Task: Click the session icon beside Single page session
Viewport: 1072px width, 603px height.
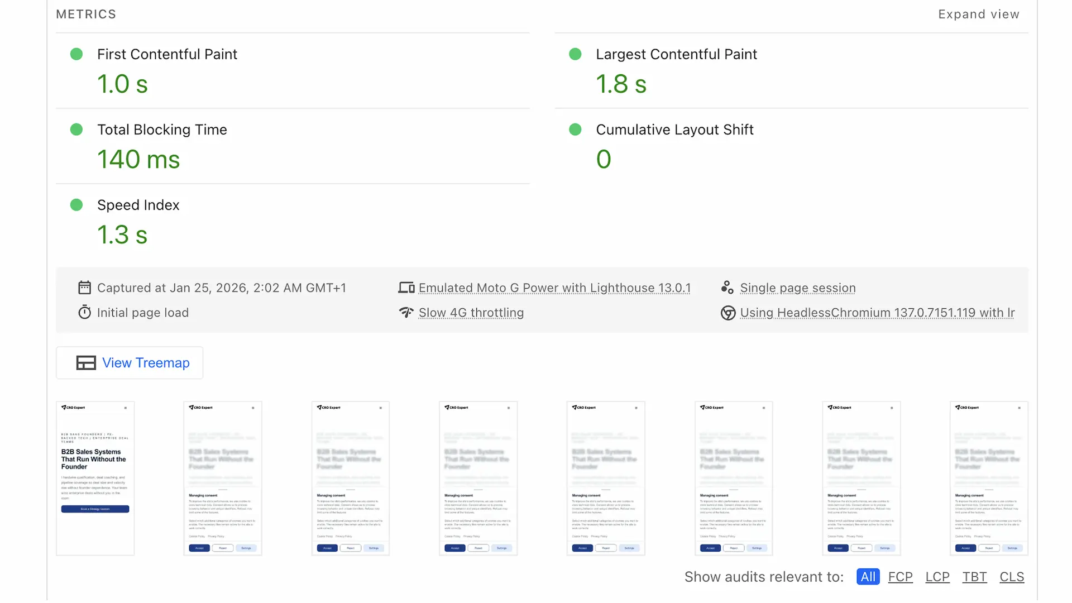Action: pos(728,287)
